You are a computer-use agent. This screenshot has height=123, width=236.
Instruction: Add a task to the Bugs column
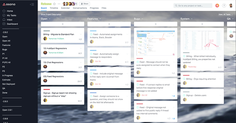pyautogui.click(x=156, y=24)
